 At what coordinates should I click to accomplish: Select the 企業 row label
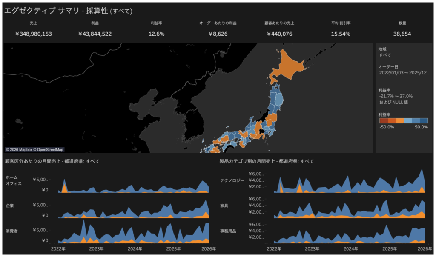pos(10,206)
